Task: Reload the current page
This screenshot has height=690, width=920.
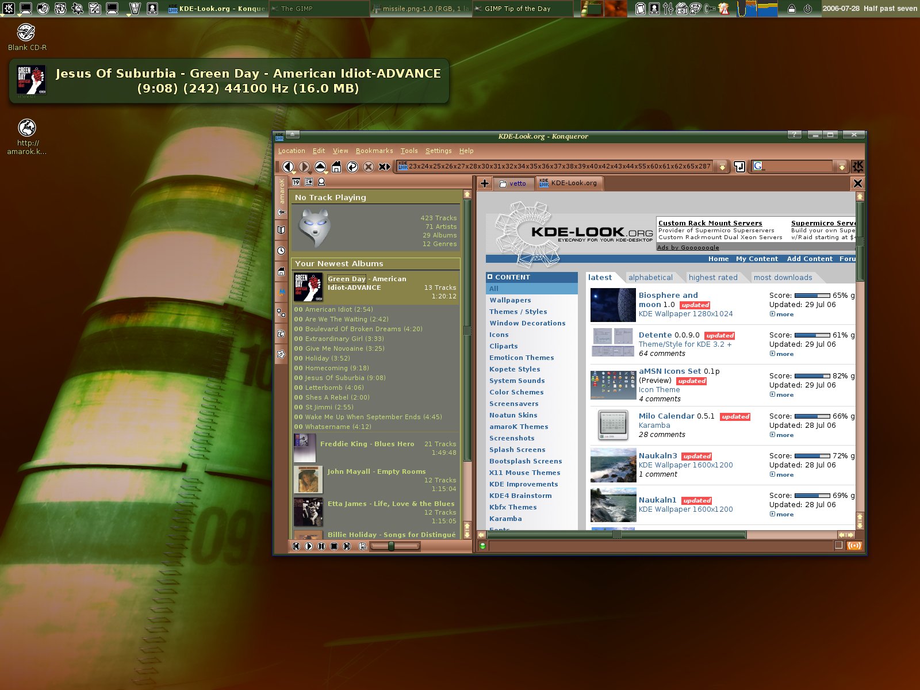Action: pyautogui.click(x=352, y=167)
